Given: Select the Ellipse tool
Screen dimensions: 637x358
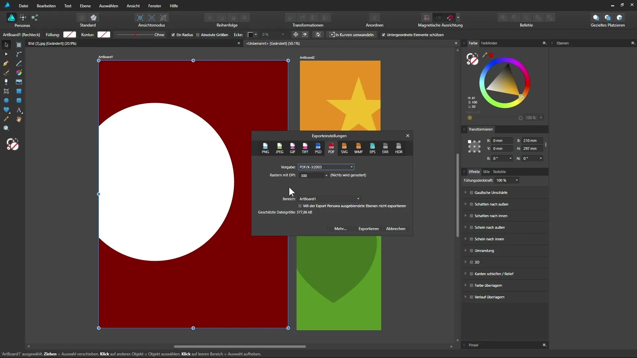Looking at the screenshot, I should click(6, 100).
